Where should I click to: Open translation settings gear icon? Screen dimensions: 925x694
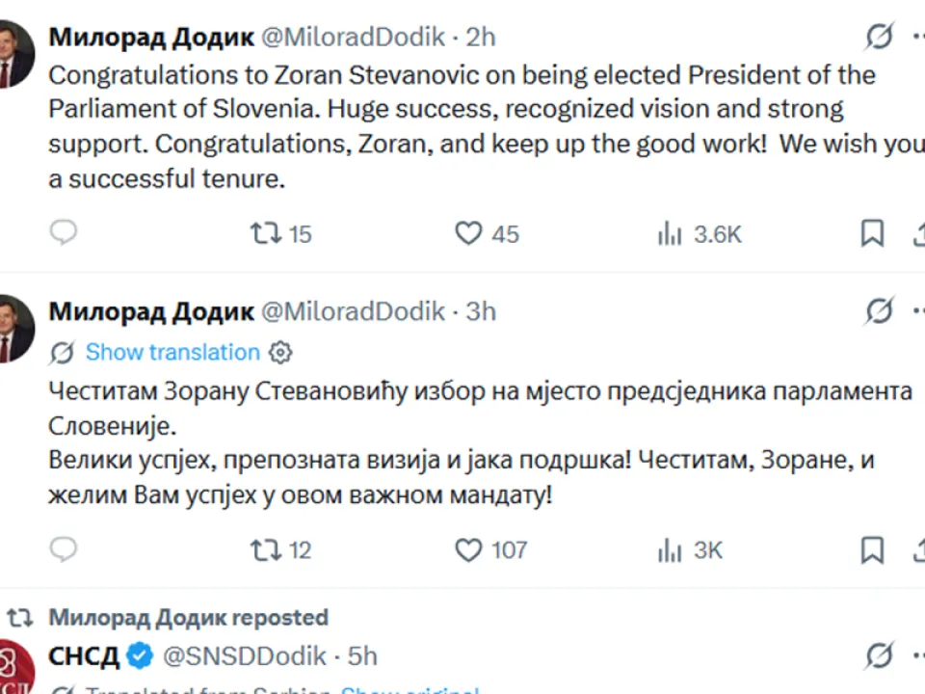280,353
